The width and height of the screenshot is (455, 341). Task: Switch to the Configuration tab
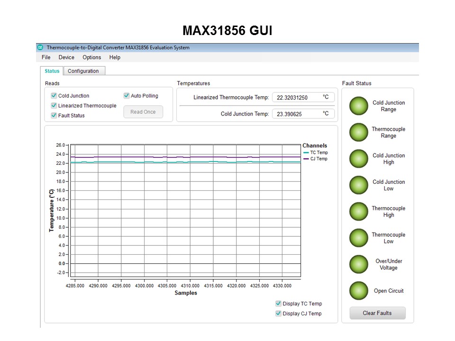point(83,71)
